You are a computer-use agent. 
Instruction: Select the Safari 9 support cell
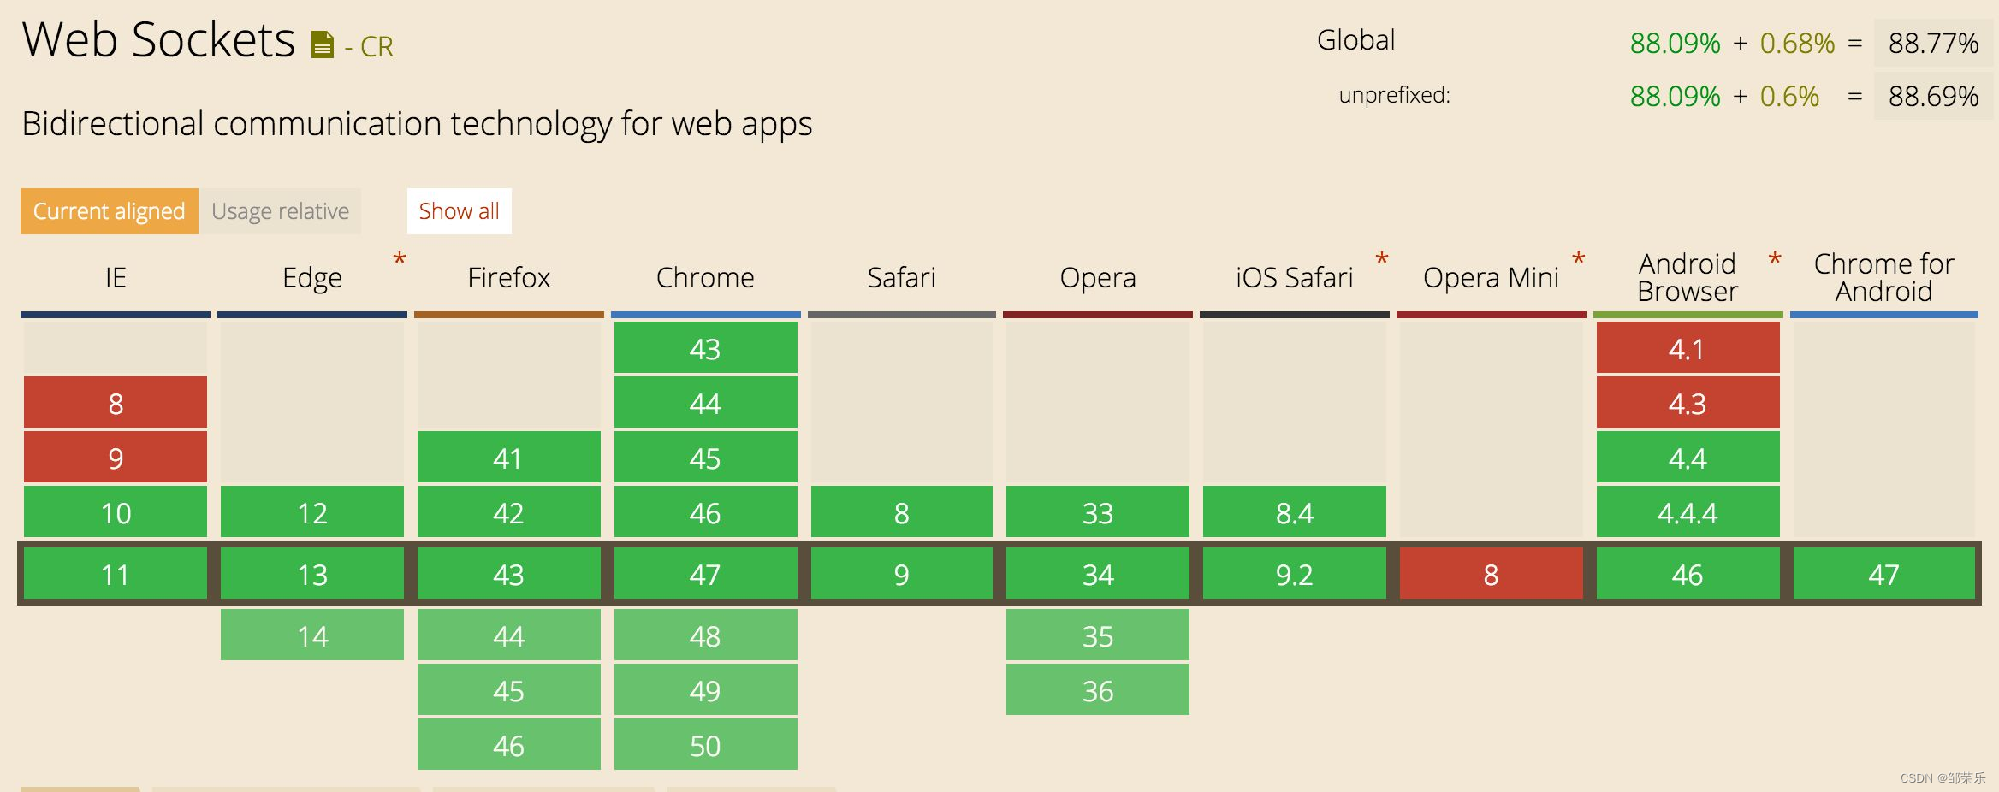pos(901,574)
